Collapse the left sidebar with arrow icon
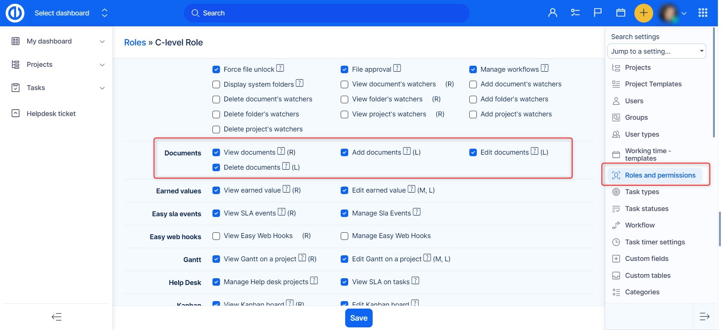 (56, 317)
